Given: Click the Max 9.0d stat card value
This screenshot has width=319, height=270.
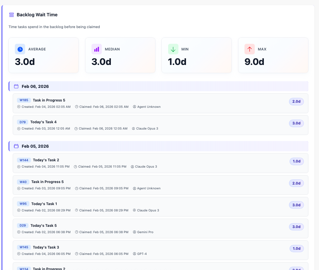Looking at the screenshot, I should pos(254,62).
